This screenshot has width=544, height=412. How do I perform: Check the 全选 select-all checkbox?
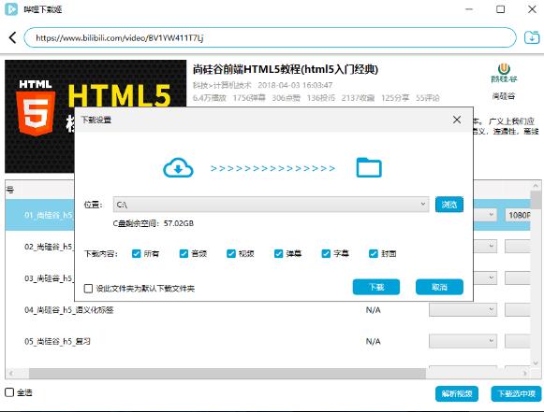pyautogui.click(x=9, y=392)
